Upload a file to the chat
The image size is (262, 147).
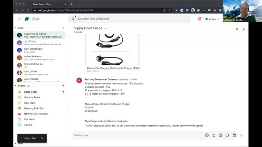214,135
